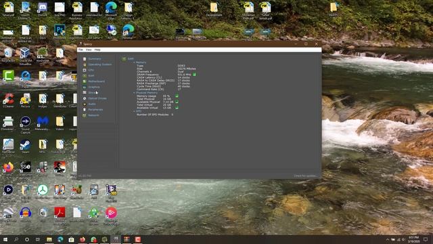Click the taskbar clock
The image size is (433, 244).
[413, 239]
